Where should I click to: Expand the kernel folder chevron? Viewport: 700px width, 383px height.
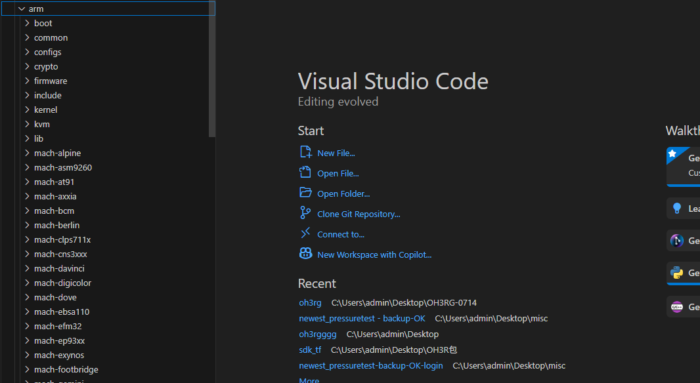pyautogui.click(x=27, y=110)
